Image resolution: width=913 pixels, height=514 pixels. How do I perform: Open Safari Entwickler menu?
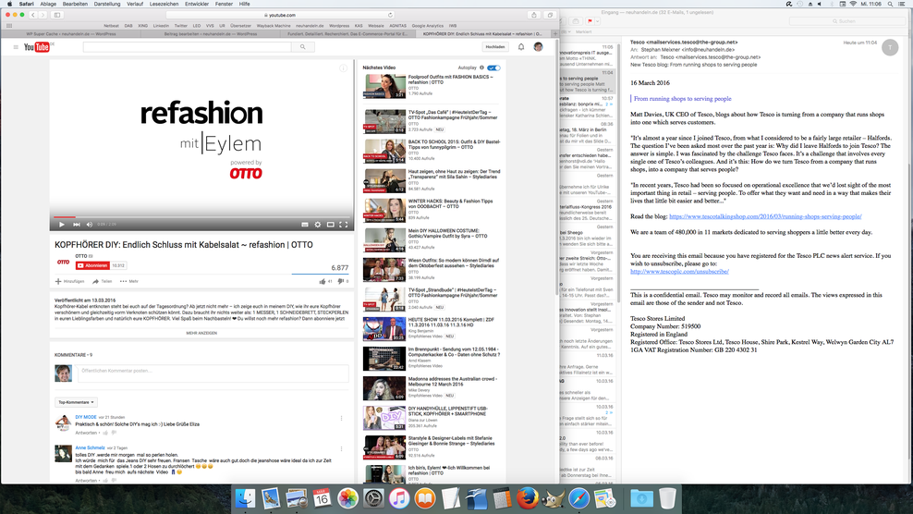tap(197, 4)
